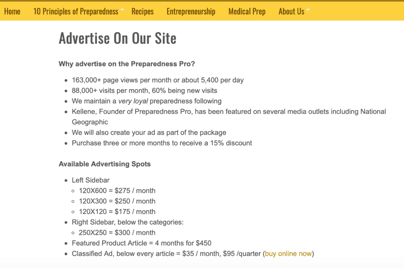Open the Recipes section
Image resolution: width=404 pixels, height=268 pixels.
(142, 11)
